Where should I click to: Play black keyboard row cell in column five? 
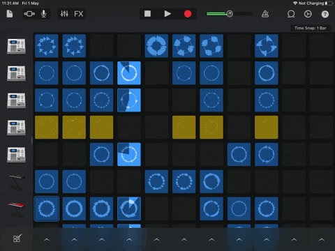coord(156,181)
